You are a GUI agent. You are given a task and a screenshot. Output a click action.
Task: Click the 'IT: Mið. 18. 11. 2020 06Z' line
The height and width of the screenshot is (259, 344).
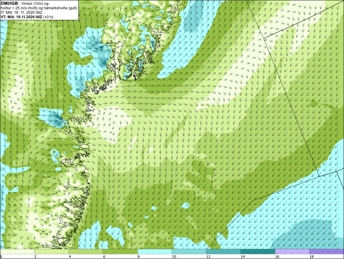(x=21, y=12)
